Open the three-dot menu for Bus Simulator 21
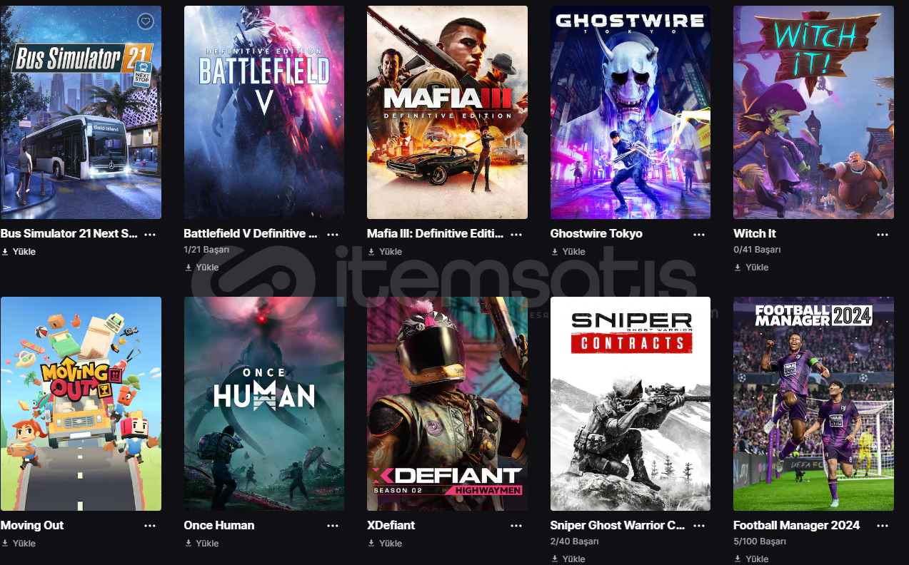 (x=150, y=234)
